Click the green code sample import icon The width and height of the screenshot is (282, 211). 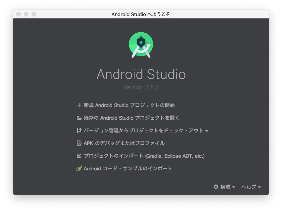click(x=79, y=168)
